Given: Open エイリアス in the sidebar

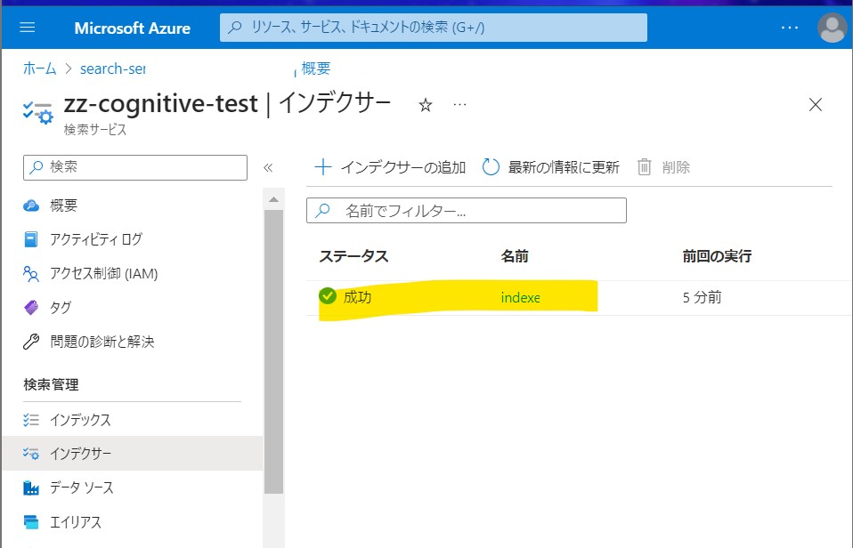Looking at the screenshot, I should (75, 522).
